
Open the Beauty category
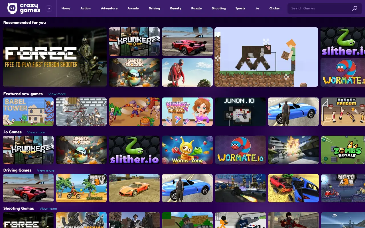click(176, 8)
